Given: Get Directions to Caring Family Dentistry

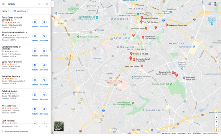Looking at the screenshot, I should pos(44,65).
